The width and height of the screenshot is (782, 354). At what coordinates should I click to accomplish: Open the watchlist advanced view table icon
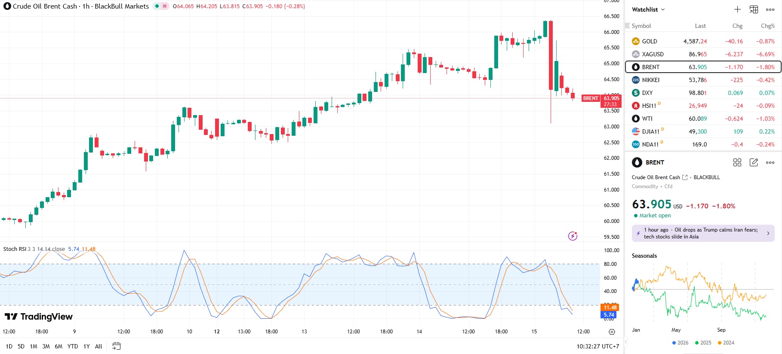tap(754, 9)
